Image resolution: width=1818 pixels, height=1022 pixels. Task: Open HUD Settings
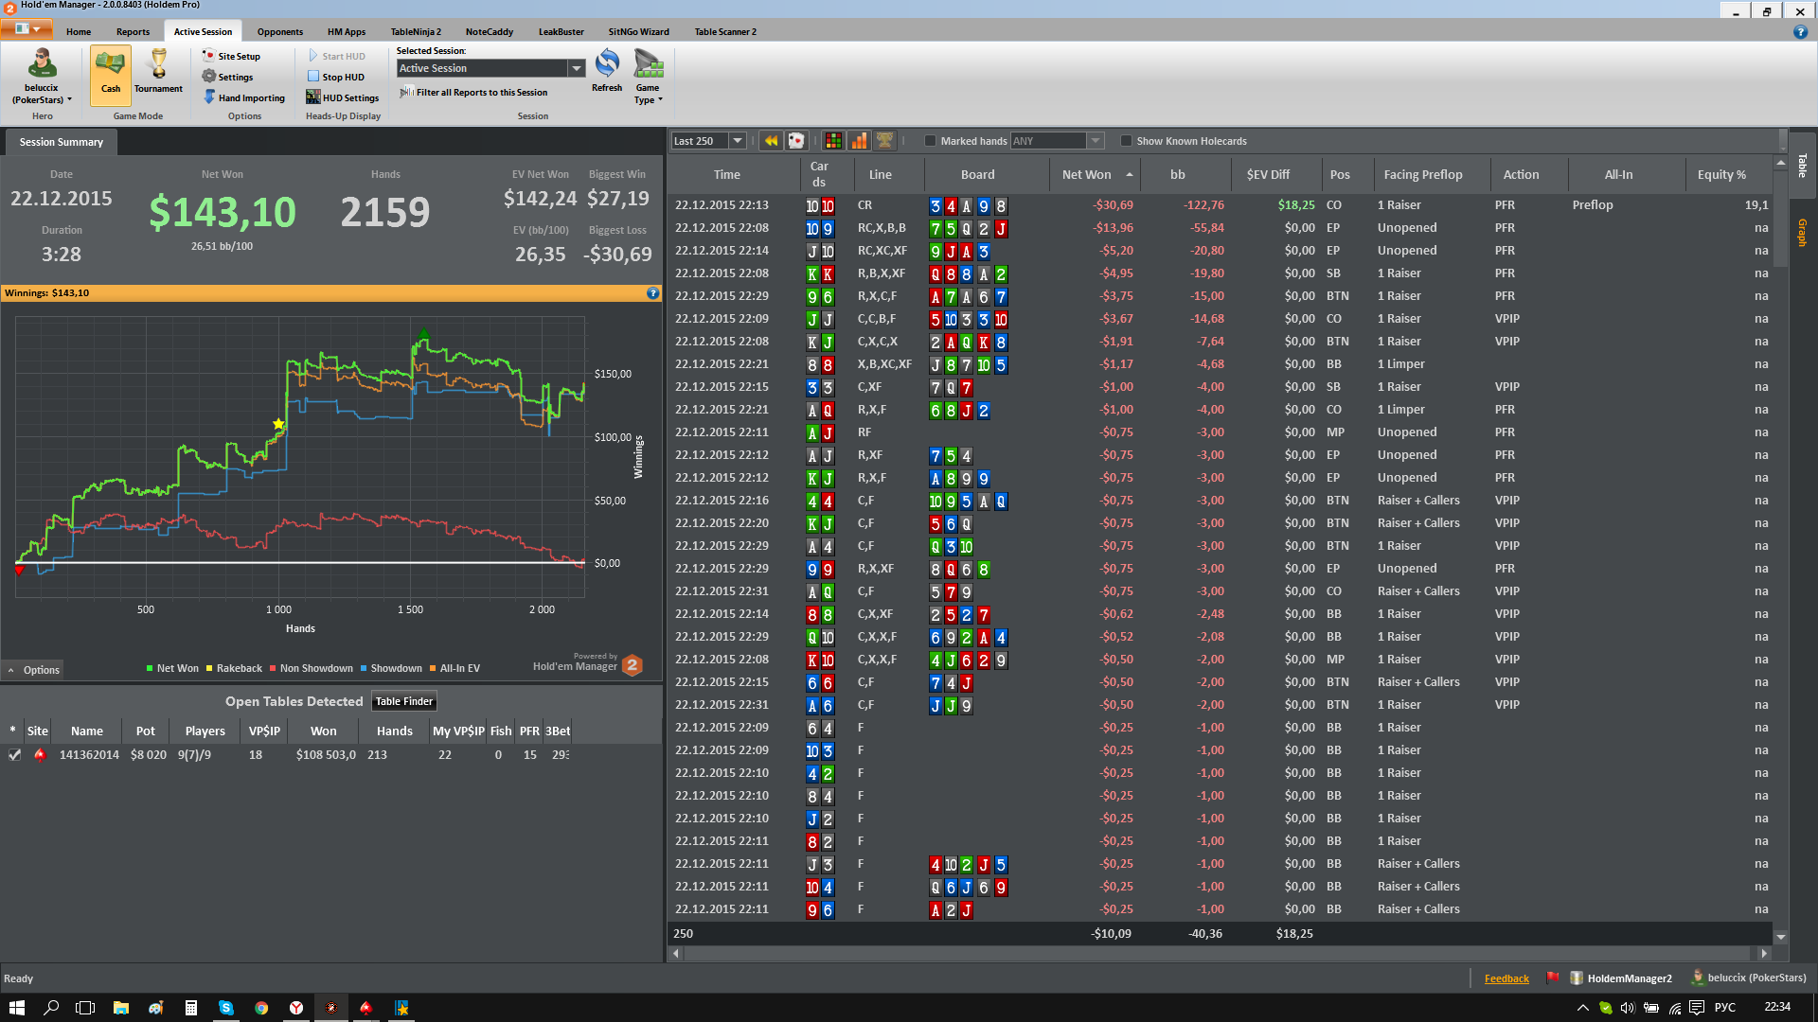tap(342, 97)
